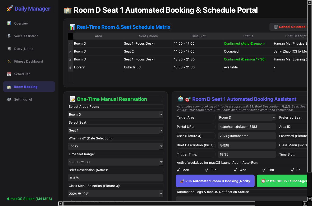Toggle the Tue weekday checkbox

(207, 170)
